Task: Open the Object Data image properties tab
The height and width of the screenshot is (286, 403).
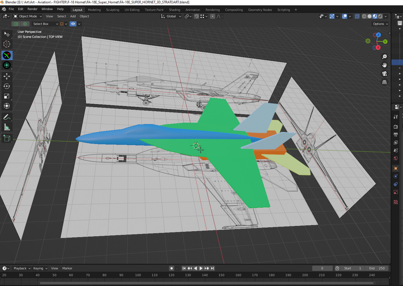Action: click(396, 192)
